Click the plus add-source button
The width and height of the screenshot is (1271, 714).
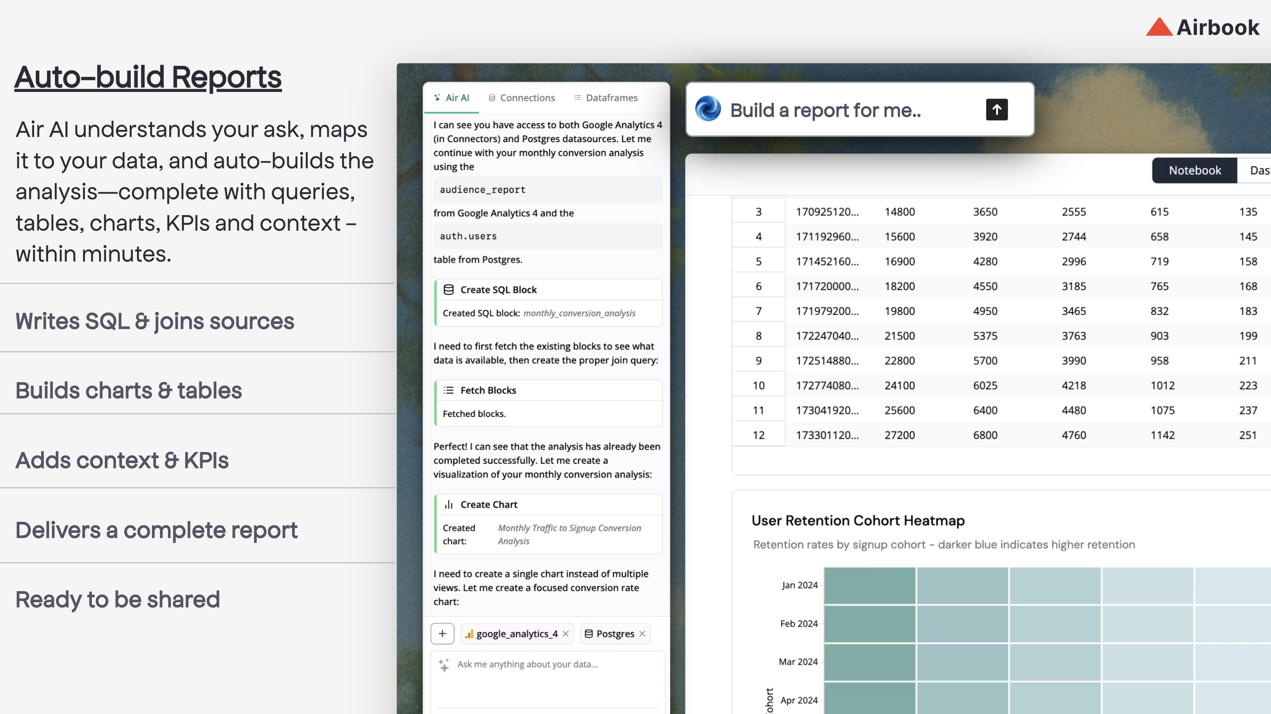[442, 634]
